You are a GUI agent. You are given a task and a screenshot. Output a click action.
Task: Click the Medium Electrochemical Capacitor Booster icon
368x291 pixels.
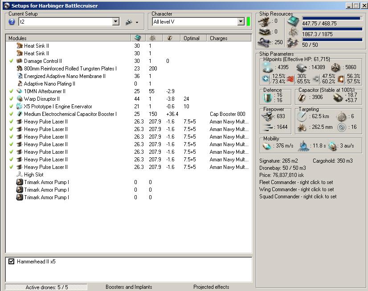pos(20,114)
